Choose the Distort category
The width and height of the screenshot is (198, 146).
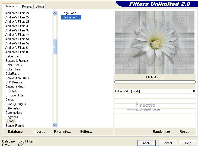point(9,100)
